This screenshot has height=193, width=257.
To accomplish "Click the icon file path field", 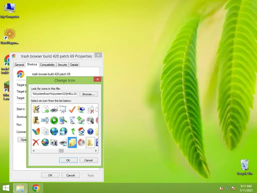I will [54, 94].
